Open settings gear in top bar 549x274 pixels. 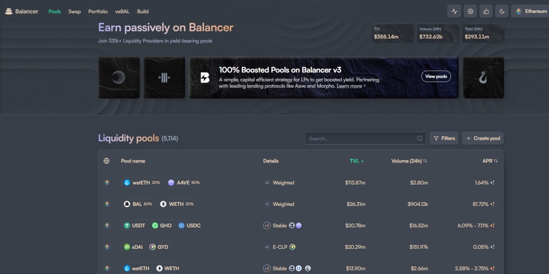[470, 11]
